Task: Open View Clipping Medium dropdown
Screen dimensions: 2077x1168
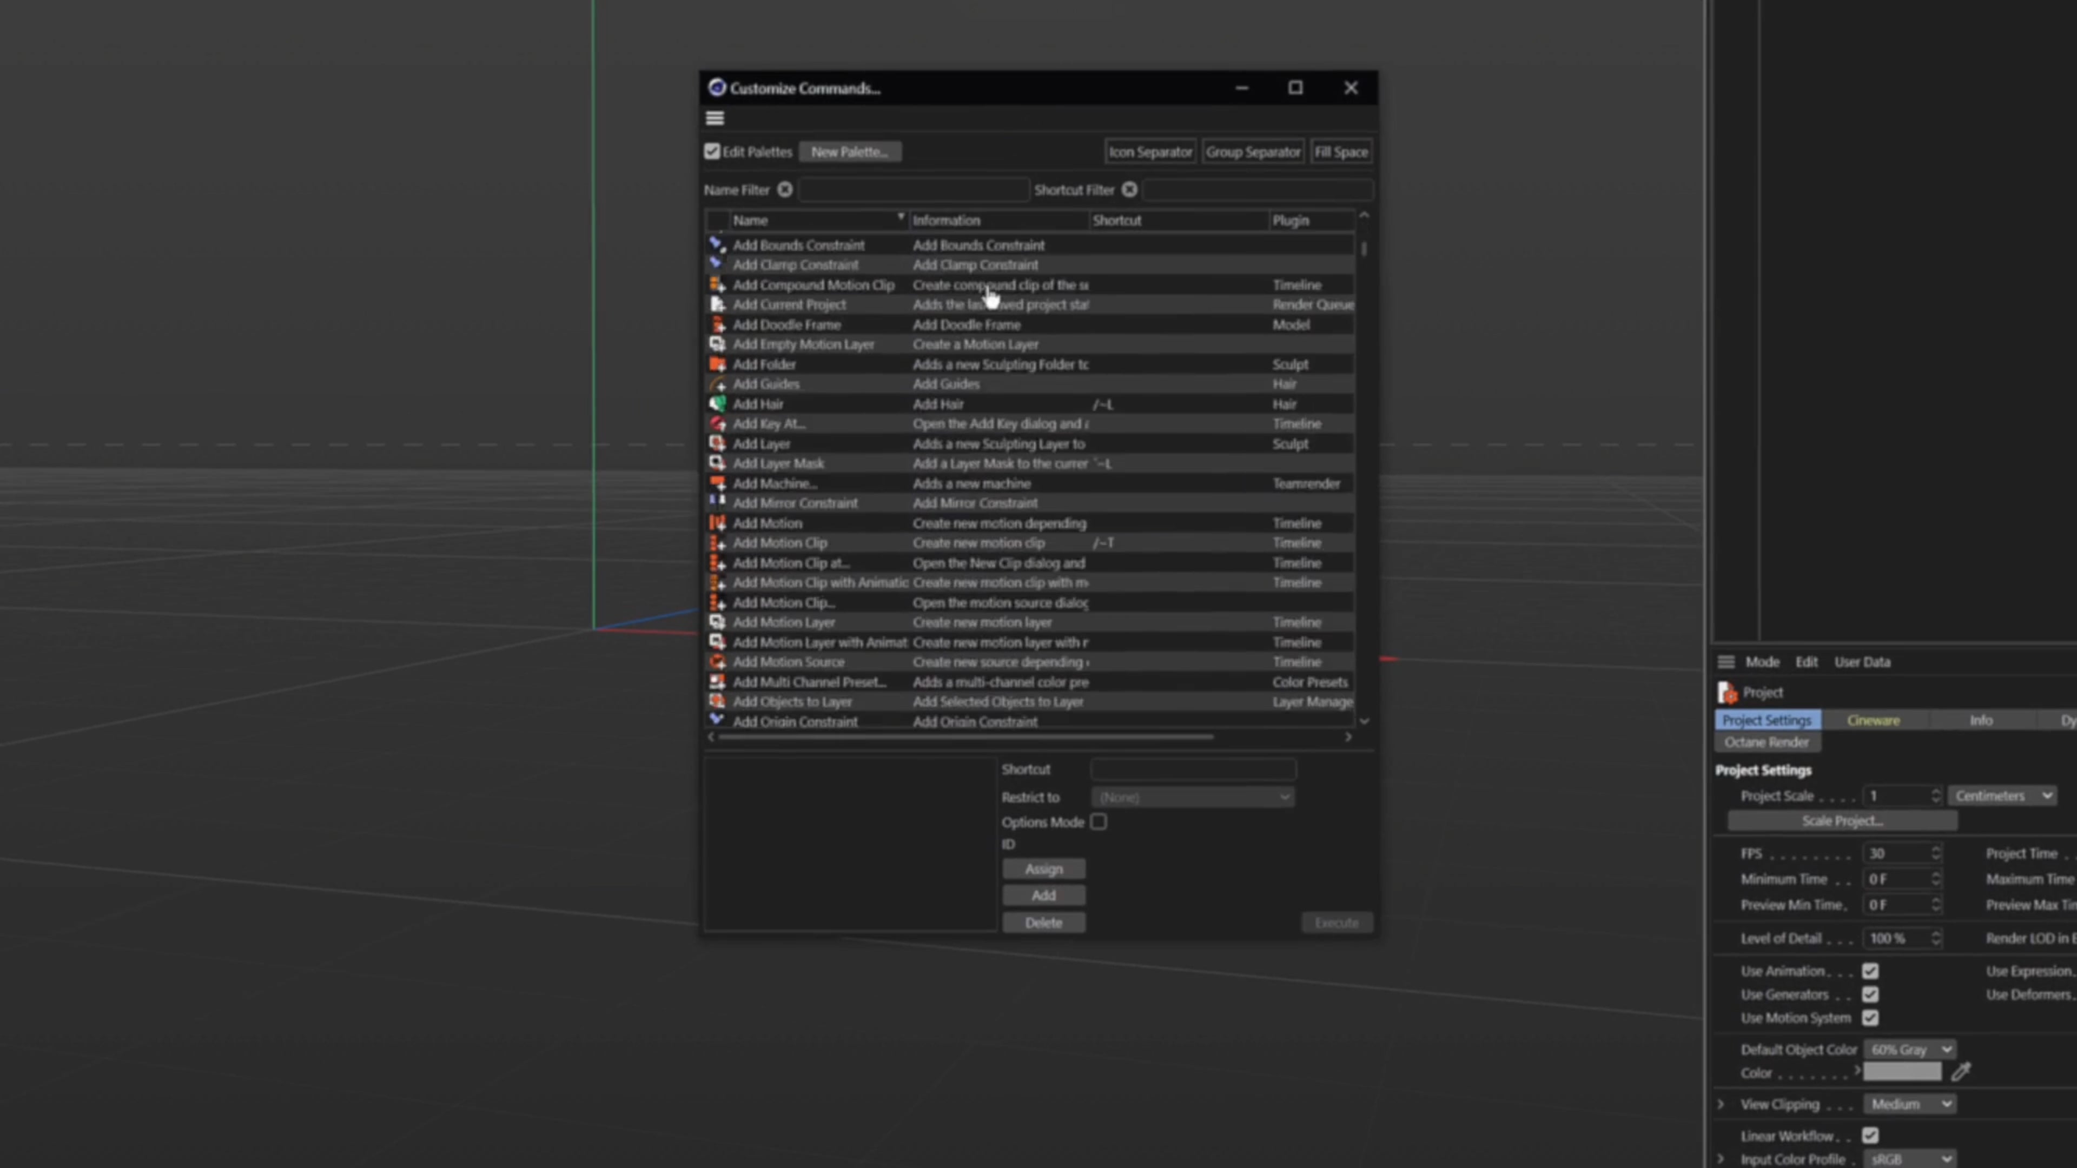Action: [x=1909, y=1104]
